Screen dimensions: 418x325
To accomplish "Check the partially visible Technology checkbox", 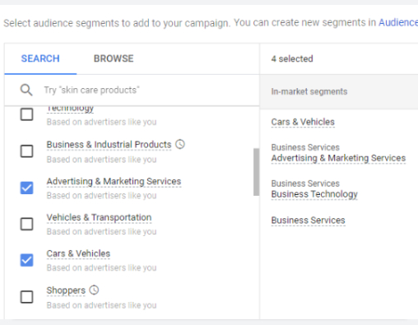I will click(x=27, y=114).
